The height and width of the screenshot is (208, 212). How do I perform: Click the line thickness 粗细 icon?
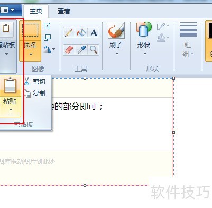[188, 30]
